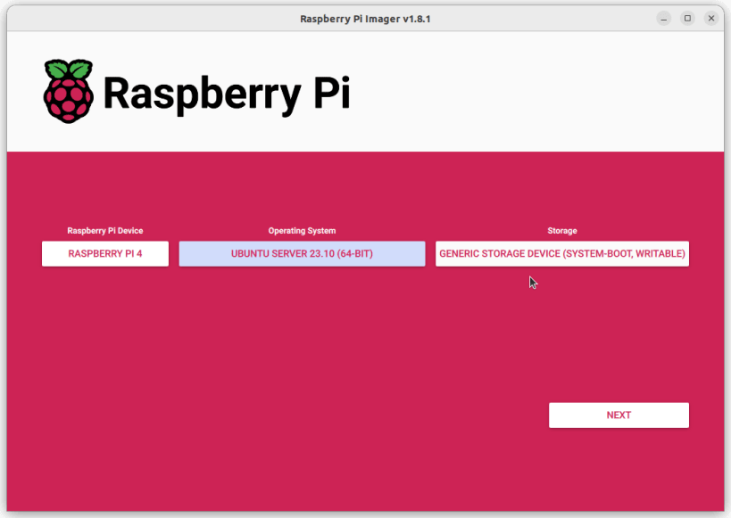The height and width of the screenshot is (518, 731).
Task: Minimize the Raspberry Pi Imager window
Action: [x=663, y=19]
